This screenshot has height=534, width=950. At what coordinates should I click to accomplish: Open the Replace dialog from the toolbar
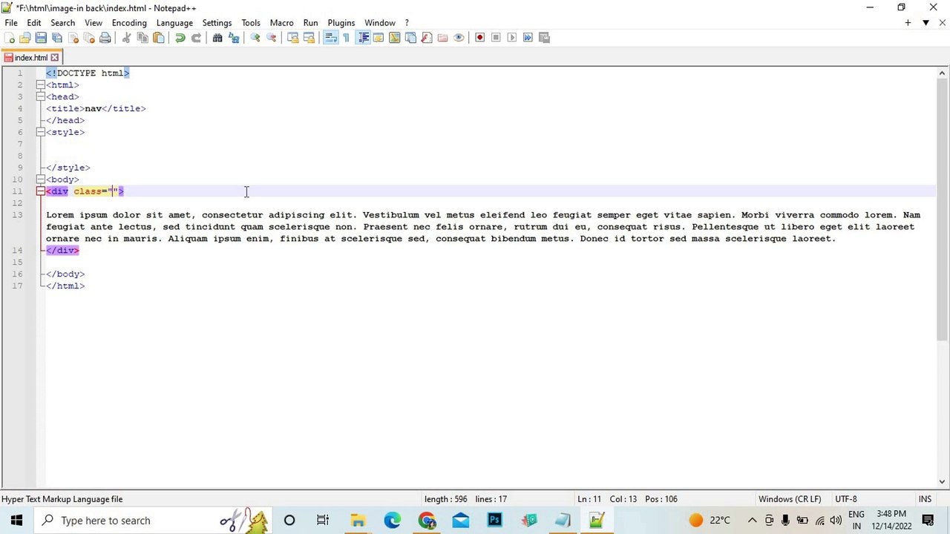tap(234, 38)
